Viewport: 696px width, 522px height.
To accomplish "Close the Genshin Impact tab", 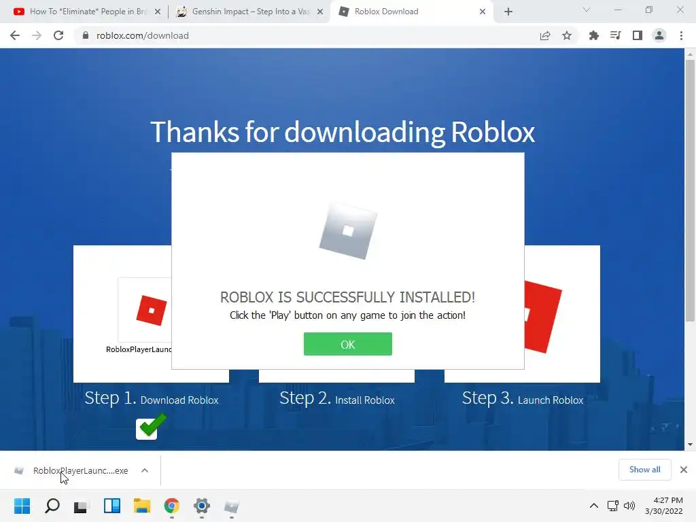I will [x=320, y=12].
